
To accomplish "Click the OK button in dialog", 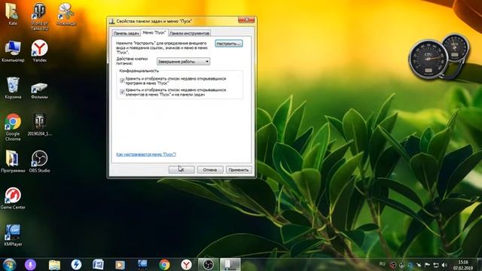I will point(182,169).
